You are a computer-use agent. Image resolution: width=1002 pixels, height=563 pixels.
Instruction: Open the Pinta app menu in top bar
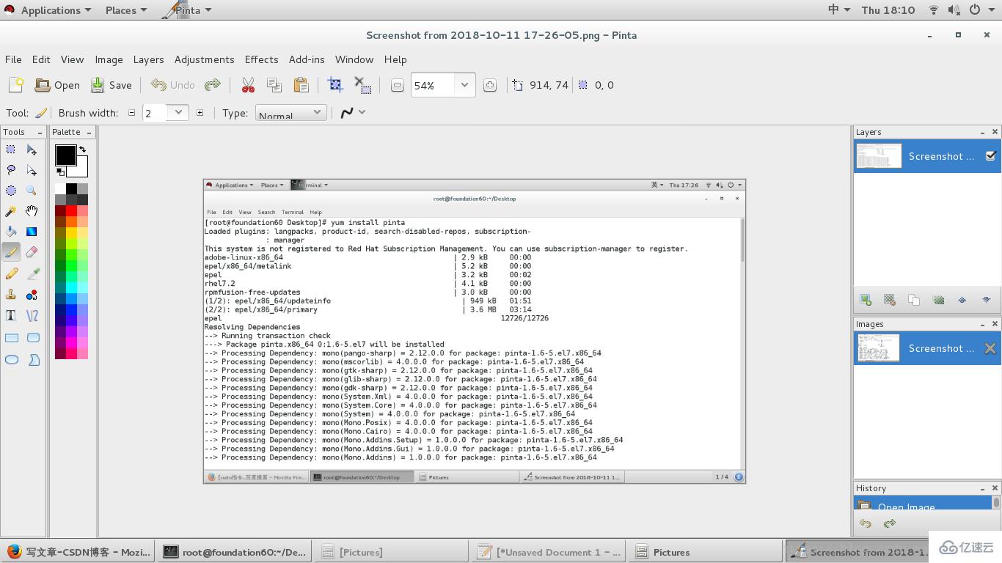(x=187, y=10)
